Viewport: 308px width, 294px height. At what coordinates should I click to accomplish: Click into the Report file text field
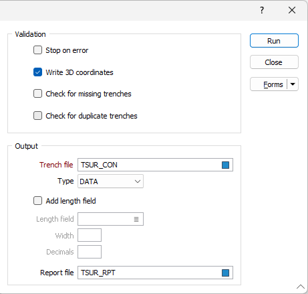tap(149, 273)
